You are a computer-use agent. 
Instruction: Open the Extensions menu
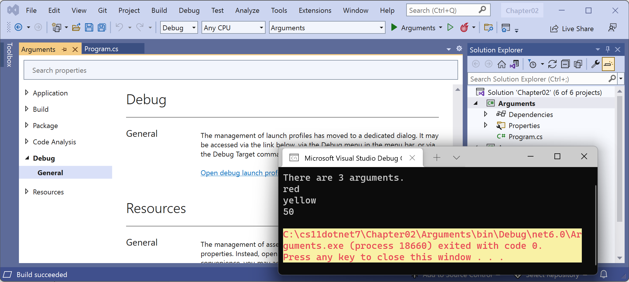(x=315, y=10)
